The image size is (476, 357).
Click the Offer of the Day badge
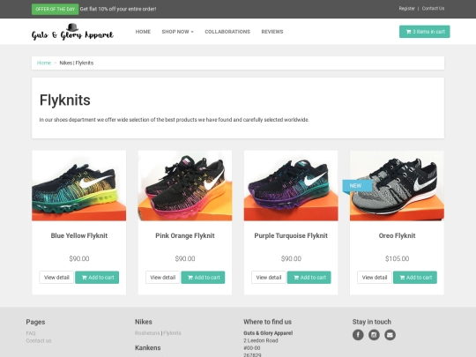55,9
